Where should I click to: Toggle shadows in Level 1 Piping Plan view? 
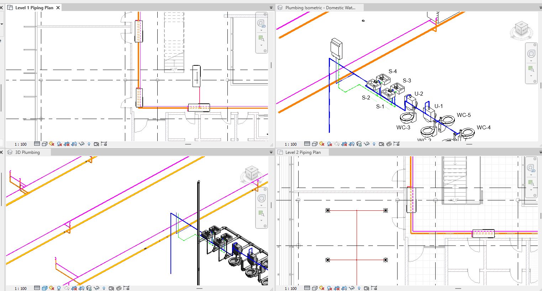coord(59,144)
